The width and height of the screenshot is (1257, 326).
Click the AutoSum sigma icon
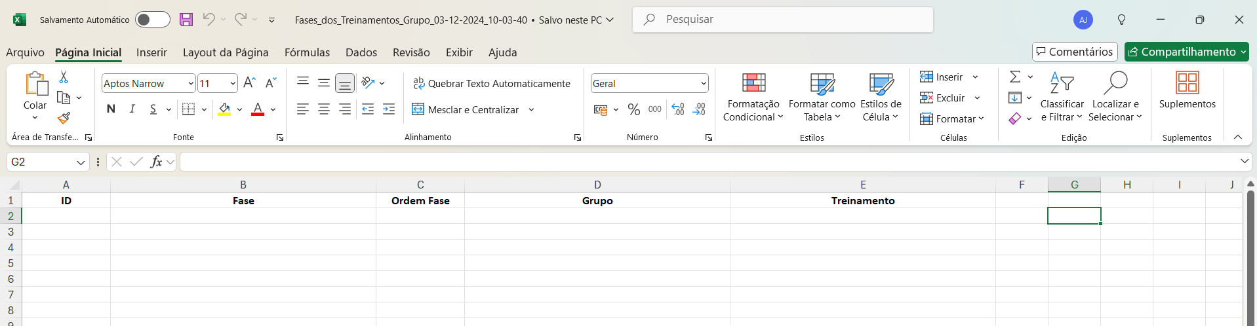(x=1015, y=77)
